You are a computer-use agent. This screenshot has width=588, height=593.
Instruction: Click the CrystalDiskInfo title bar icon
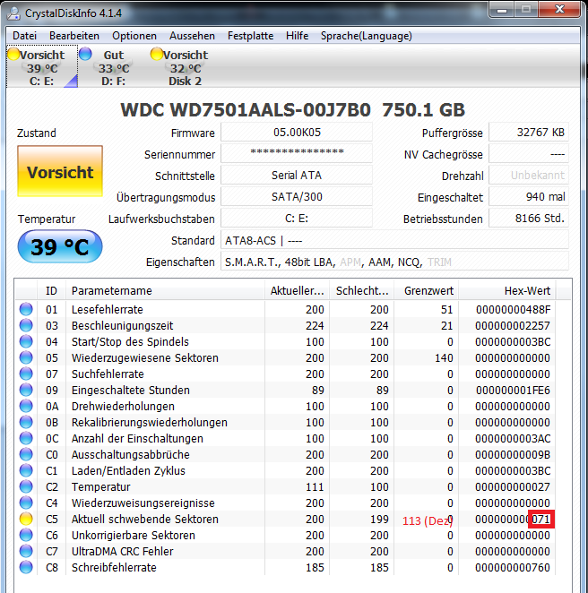(x=14, y=13)
